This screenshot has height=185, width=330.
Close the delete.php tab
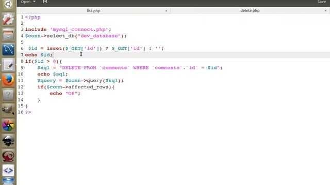tap(325, 10)
